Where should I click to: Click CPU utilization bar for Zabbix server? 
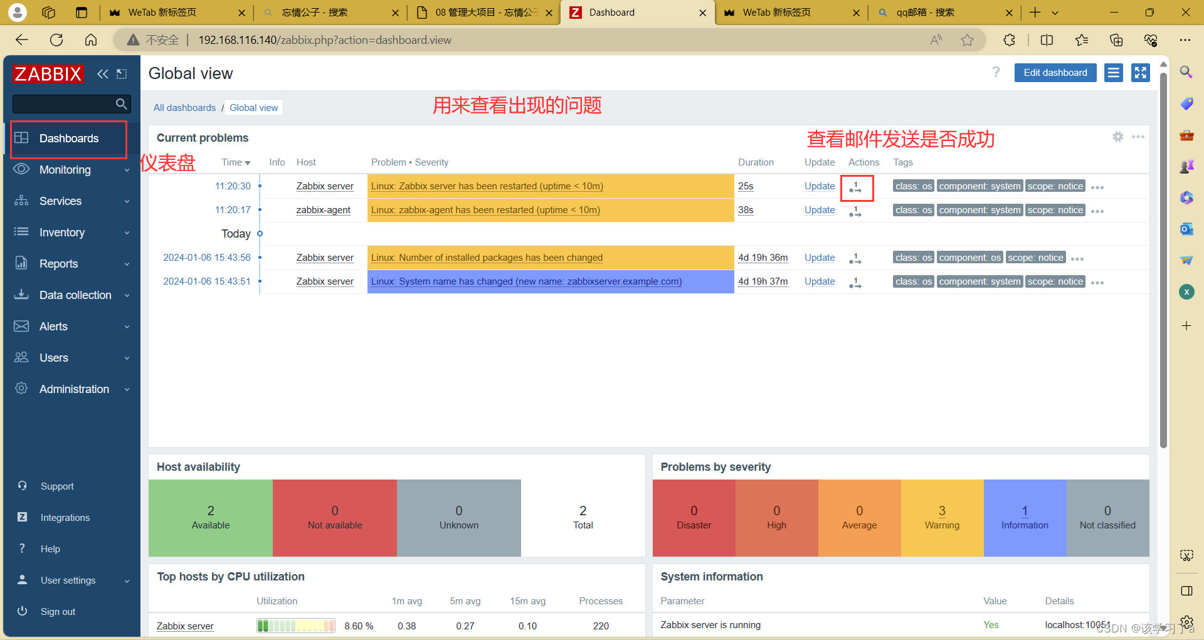tap(296, 626)
